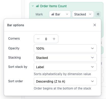
Task: Click the Sort order label
Action: (16, 81)
